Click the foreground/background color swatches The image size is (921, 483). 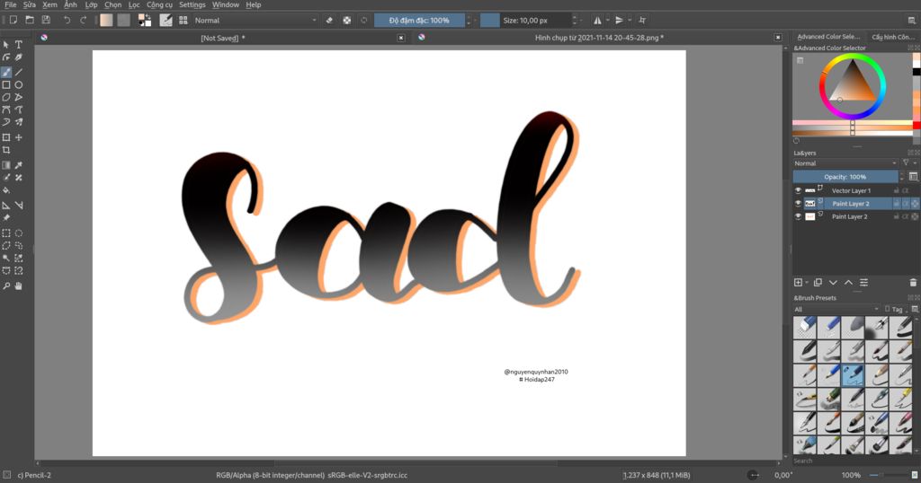click(x=144, y=20)
